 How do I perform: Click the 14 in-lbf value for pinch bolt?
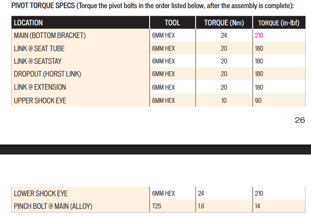click(258, 207)
